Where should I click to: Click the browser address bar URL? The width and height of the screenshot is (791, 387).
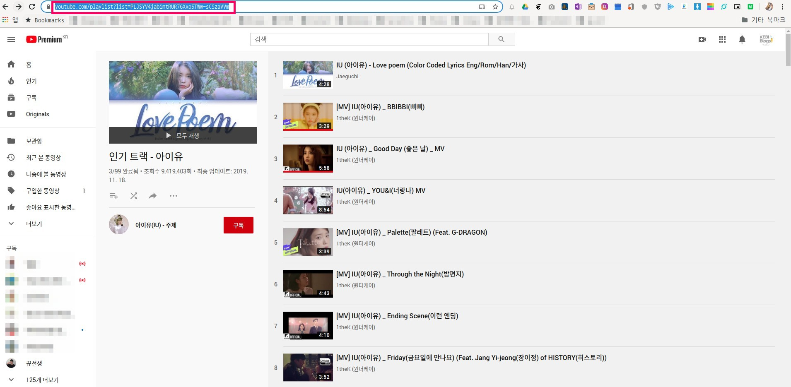point(142,7)
